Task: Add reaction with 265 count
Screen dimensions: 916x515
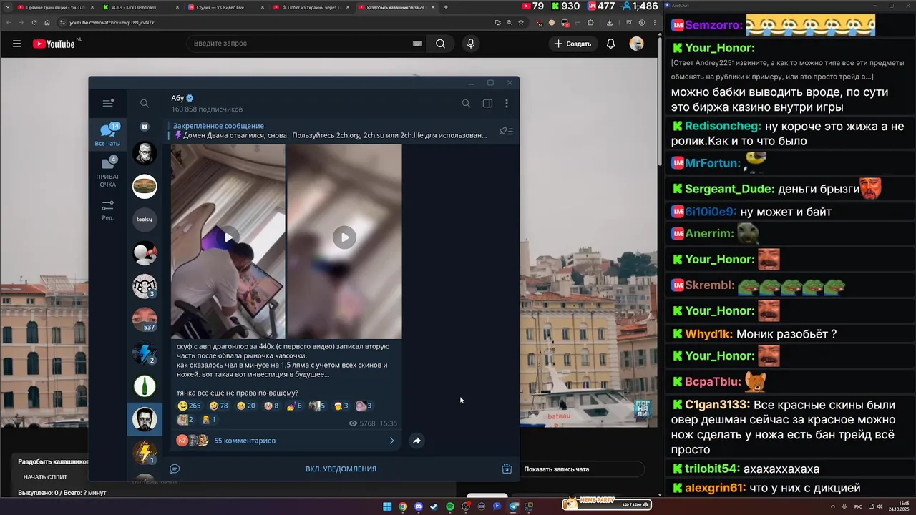Action: pos(190,406)
